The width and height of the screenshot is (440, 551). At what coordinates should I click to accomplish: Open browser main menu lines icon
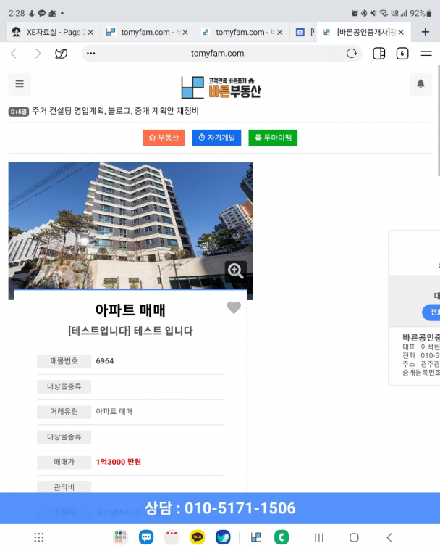(x=426, y=54)
